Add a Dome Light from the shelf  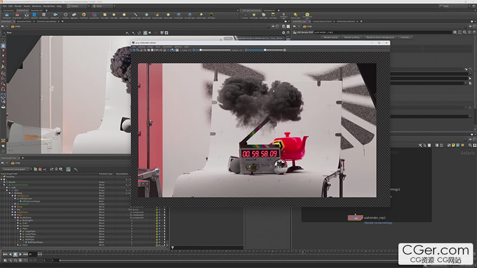pyautogui.click(x=168, y=16)
